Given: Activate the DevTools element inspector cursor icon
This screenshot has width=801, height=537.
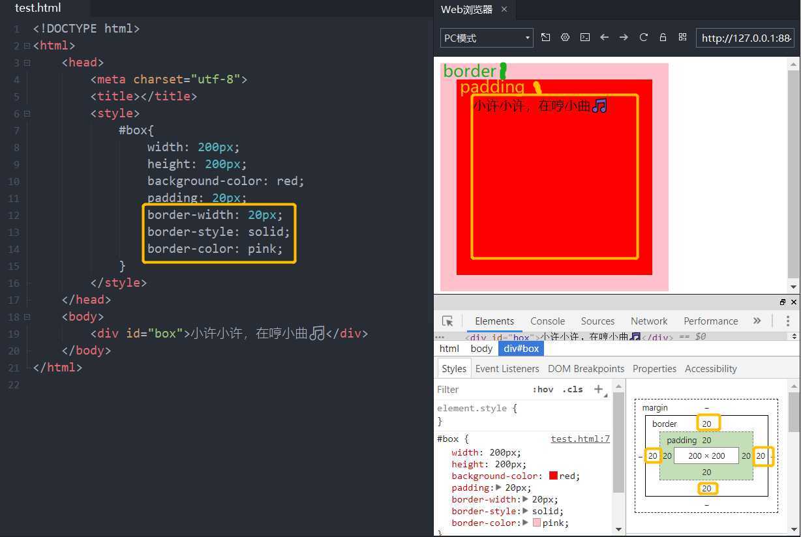Looking at the screenshot, I should [x=447, y=321].
